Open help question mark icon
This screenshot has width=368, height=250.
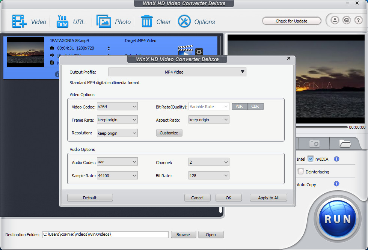click(358, 20)
